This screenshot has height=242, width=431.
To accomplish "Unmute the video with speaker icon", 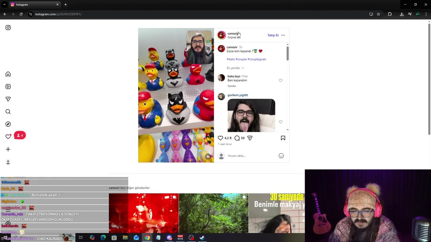I will pos(208,157).
